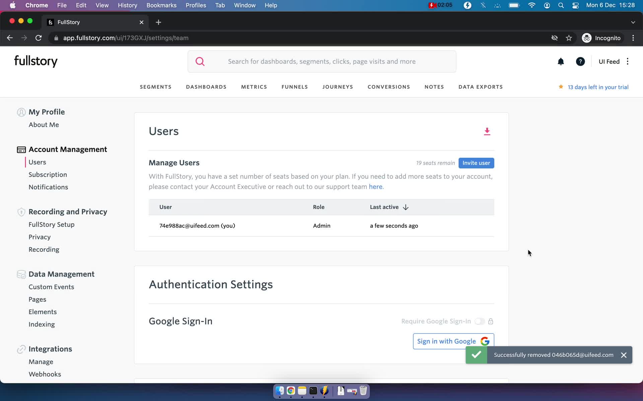Click the tracking blocked eye icon in address bar
This screenshot has height=401, width=643.
555,38
